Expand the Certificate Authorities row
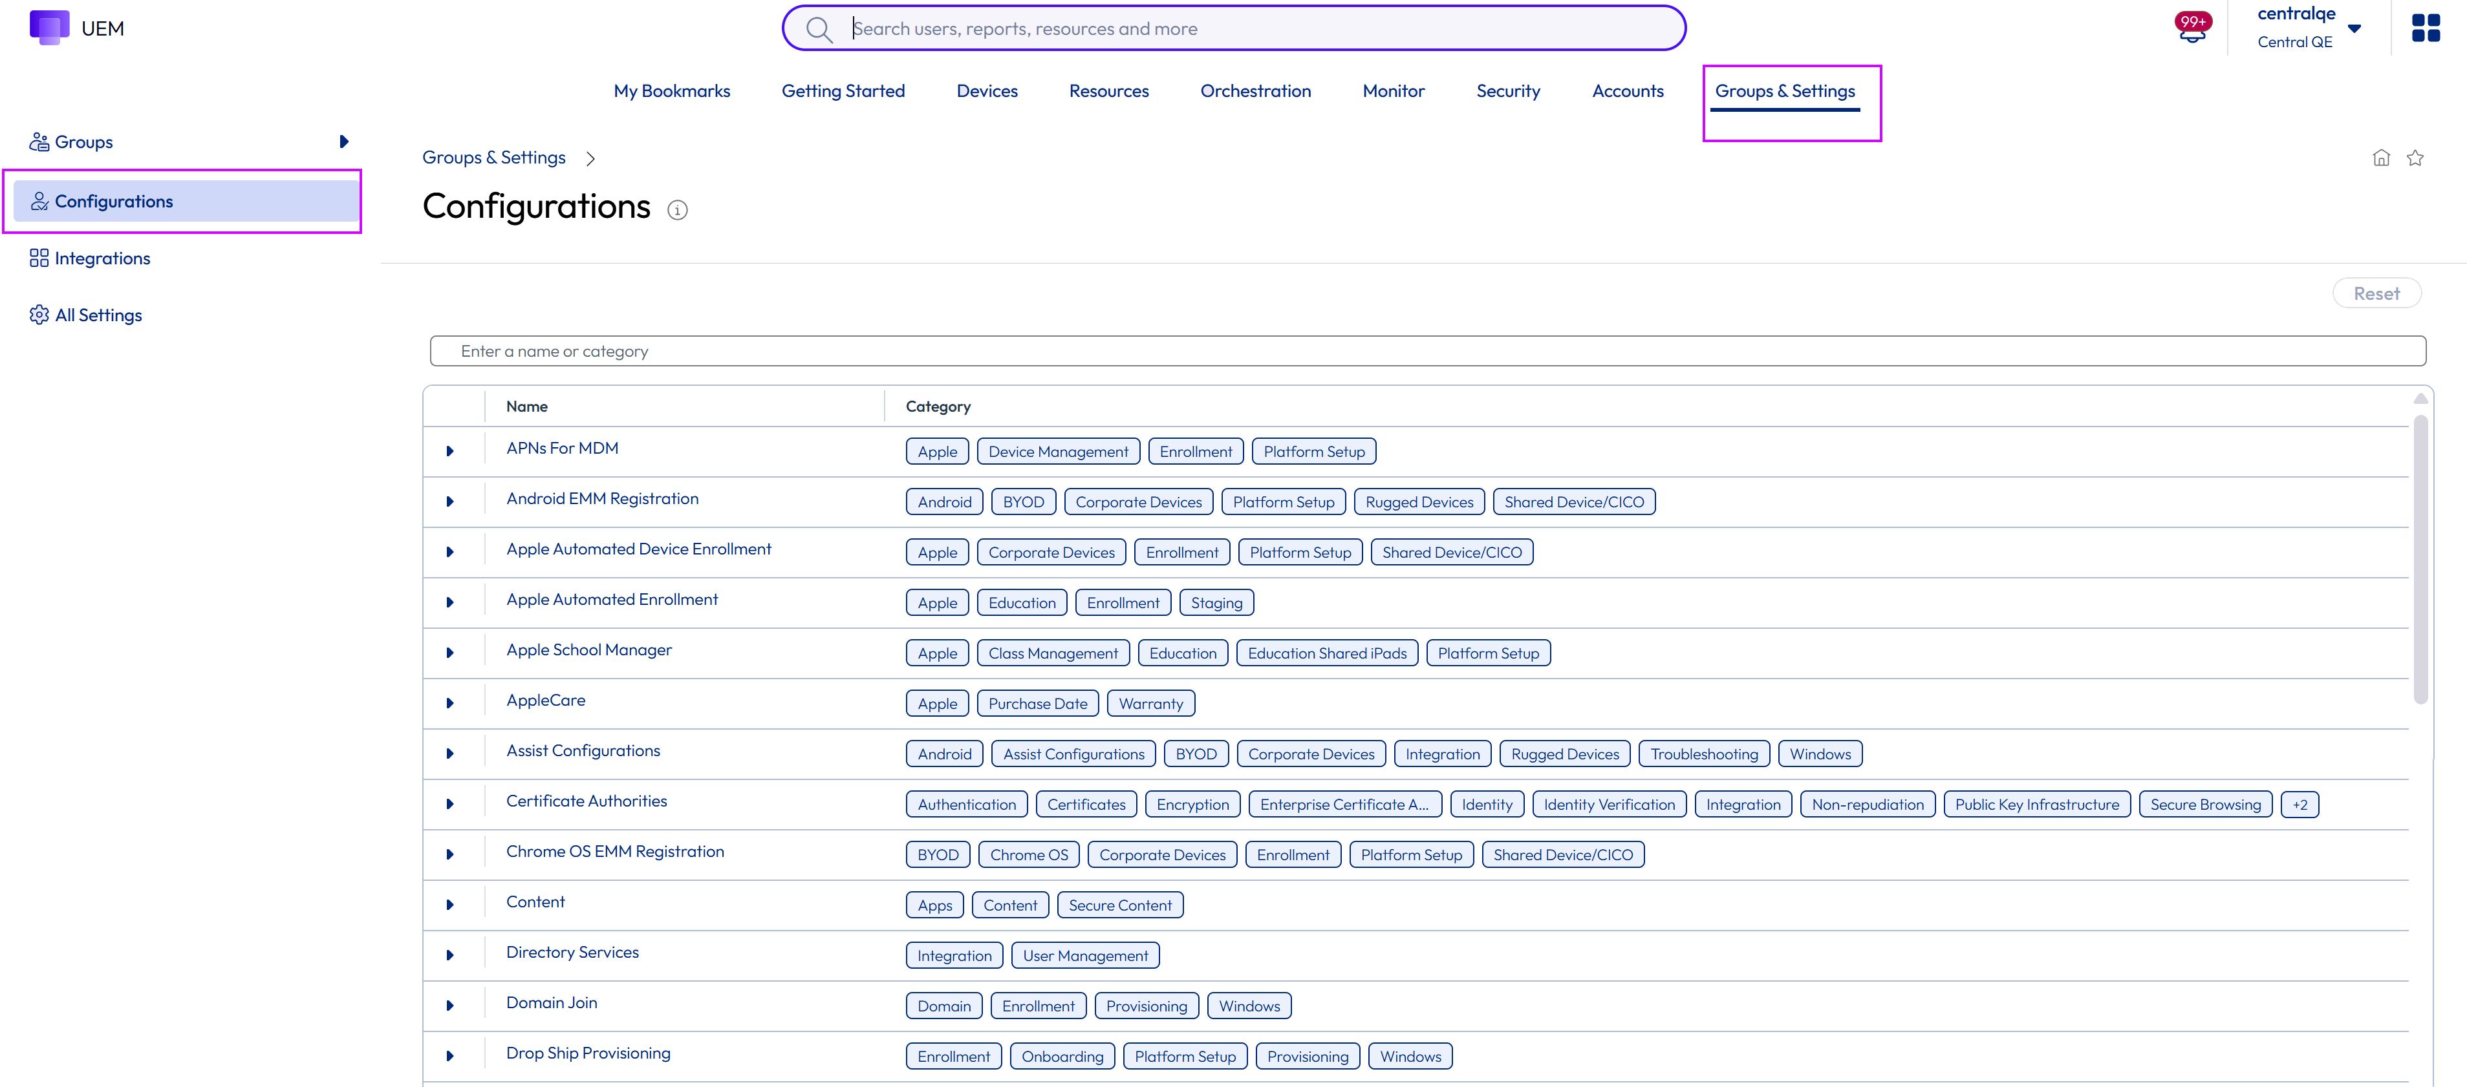The width and height of the screenshot is (2467, 1087). (450, 804)
